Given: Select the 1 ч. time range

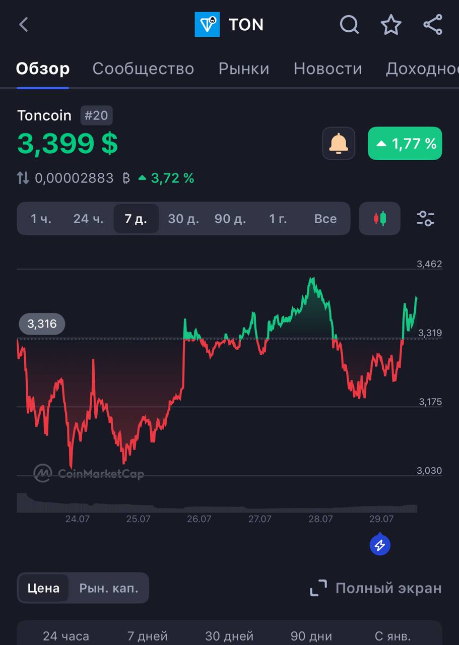Looking at the screenshot, I should pyautogui.click(x=41, y=219).
